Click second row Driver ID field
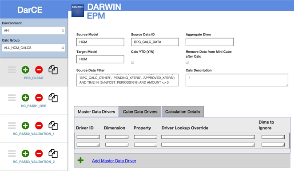This screenshot has width=294, height=171. (88, 144)
